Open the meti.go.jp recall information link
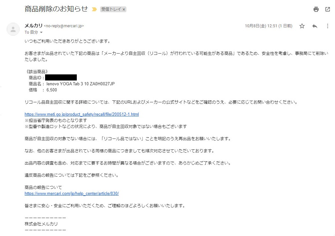 click(82, 114)
